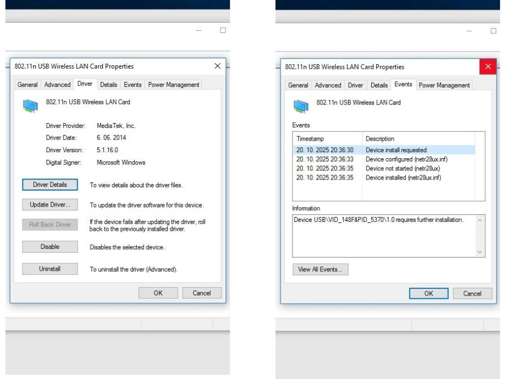Select the 'Device configured (netr28ux.inf)' event row

coord(406,159)
